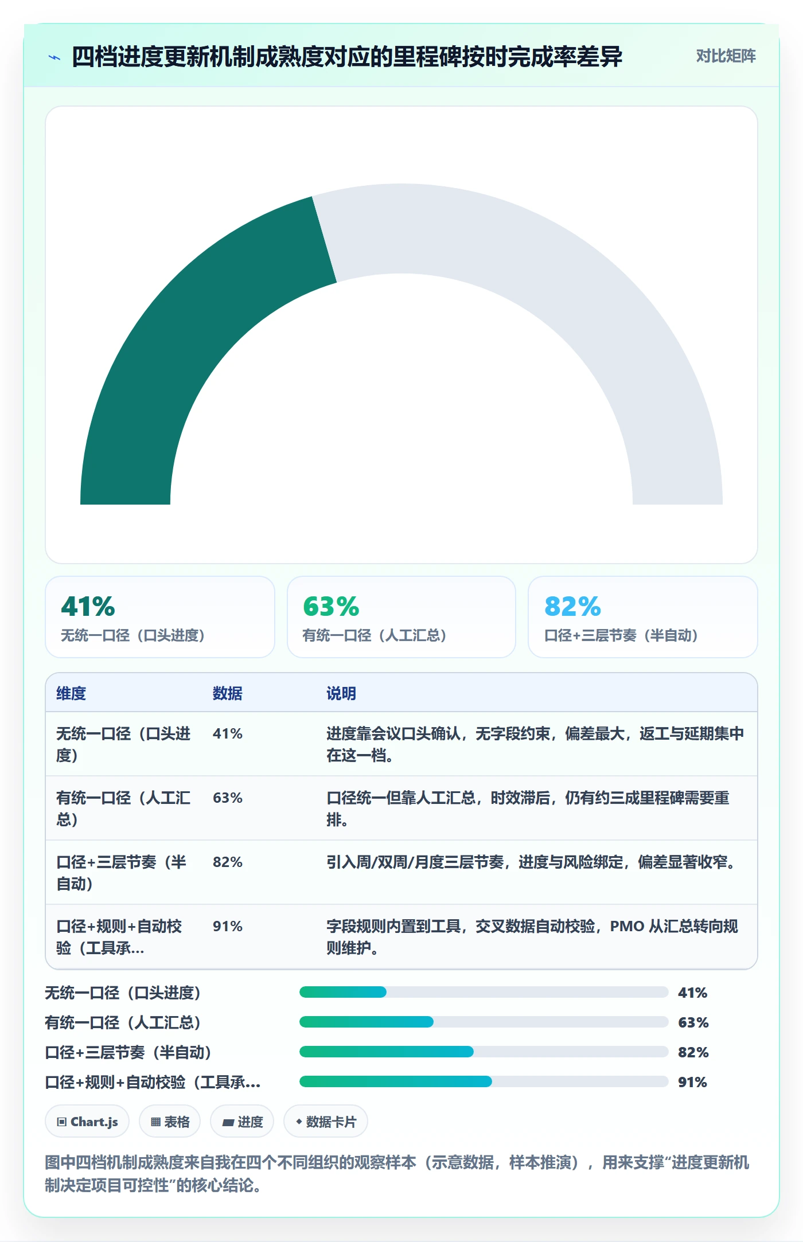803x1242 pixels.
Task: Click description starting 口径统一但靠人工汇总
Action: click(x=528, y=809)
